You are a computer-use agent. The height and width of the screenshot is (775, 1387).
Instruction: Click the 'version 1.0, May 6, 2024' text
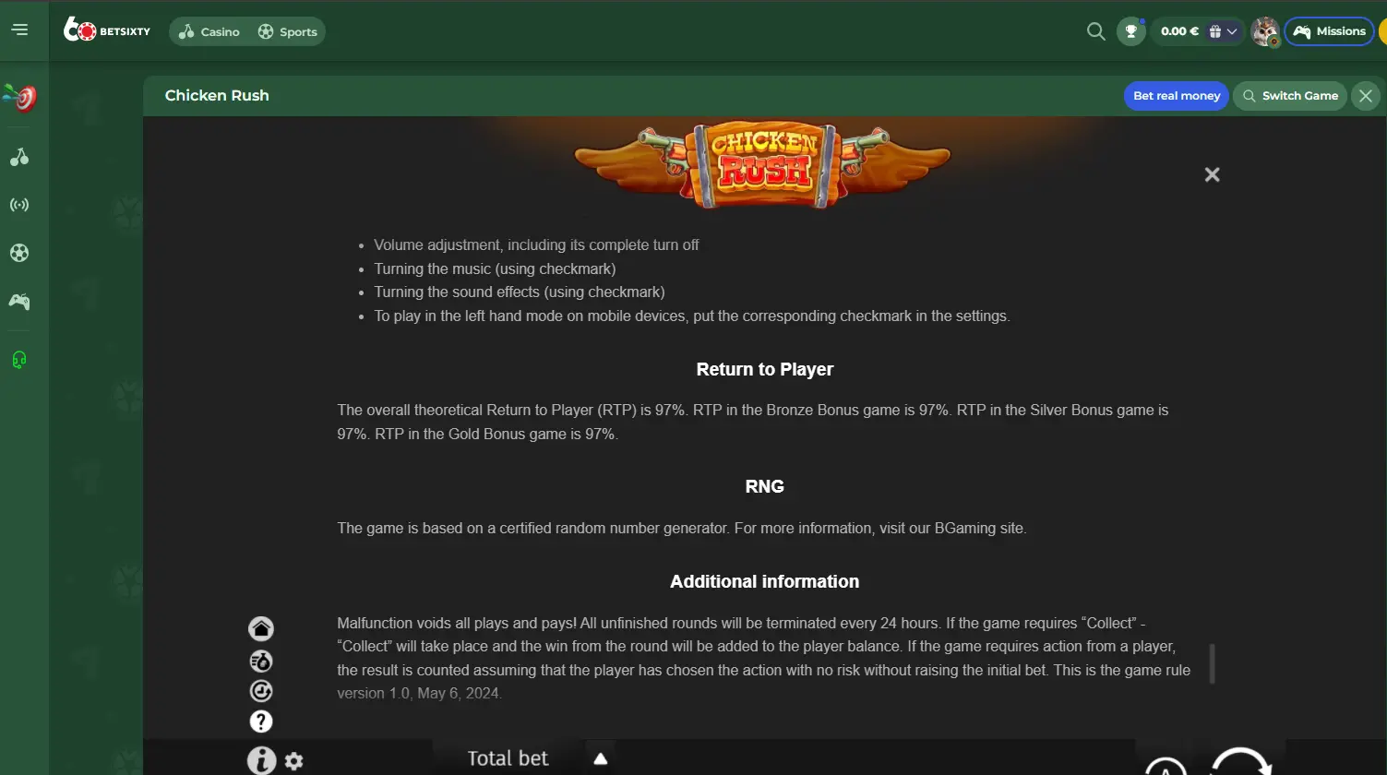coord(419,694)
